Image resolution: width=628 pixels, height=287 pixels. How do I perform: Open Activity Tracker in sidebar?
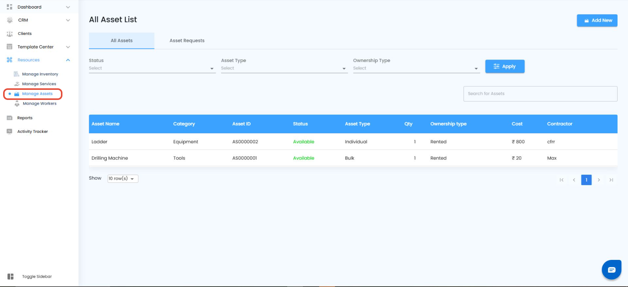[33, 132]
